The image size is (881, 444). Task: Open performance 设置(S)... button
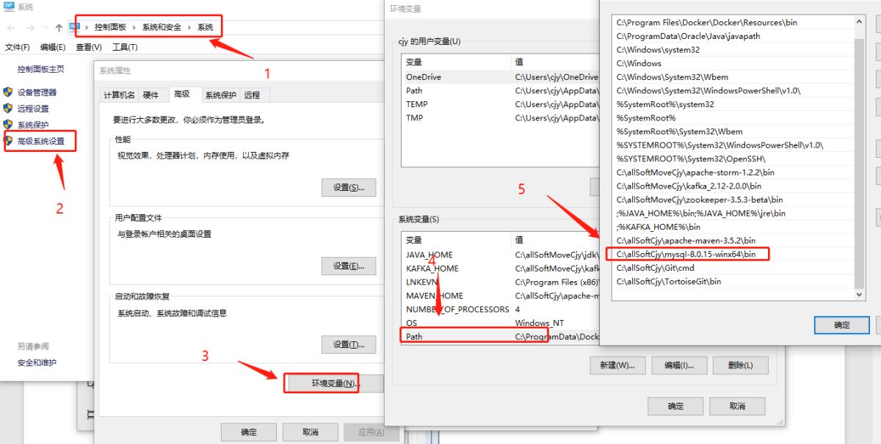coord(349,187)
